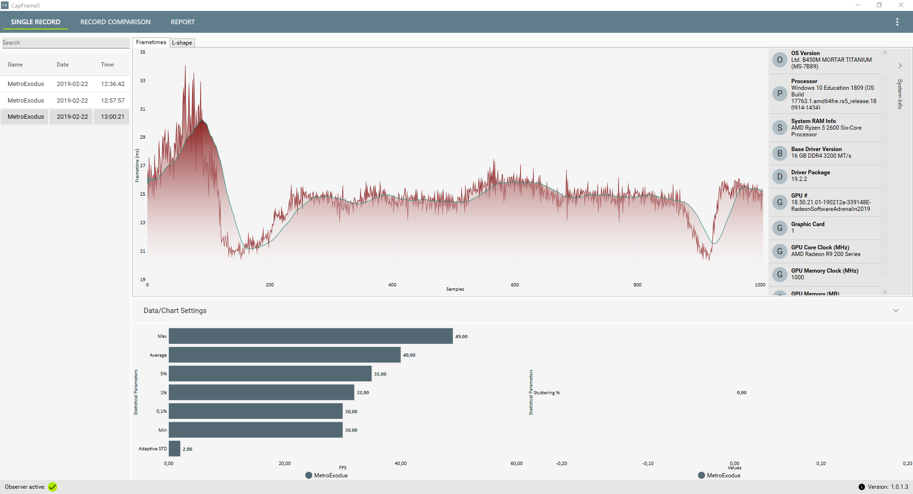Click system info scroll up arrow

coord(885,53)
